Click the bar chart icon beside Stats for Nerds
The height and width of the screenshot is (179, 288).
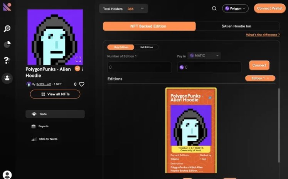pos(34,139)
